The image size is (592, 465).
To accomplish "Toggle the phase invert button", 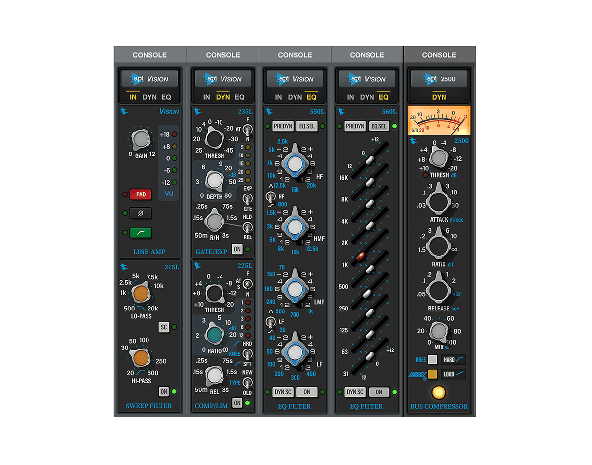I will [141, 213].
